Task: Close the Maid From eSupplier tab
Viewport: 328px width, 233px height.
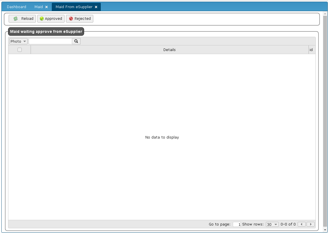Action: 96,7
